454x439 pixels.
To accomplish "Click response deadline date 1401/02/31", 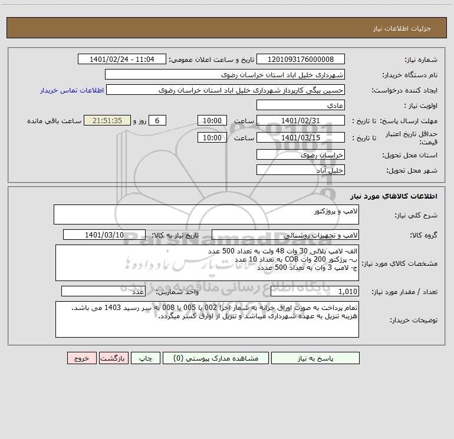I will [301, 120].
